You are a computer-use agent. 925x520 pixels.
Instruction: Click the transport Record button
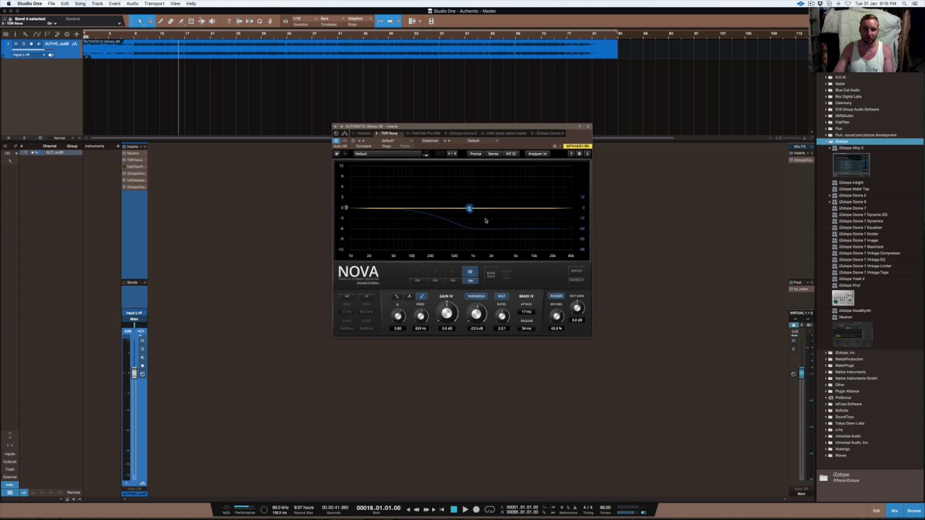click(x=476, y=509)
